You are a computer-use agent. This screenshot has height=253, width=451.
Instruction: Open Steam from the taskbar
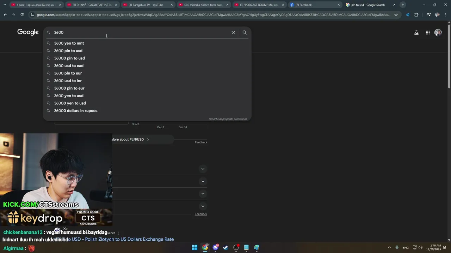[x=225, y=248]
